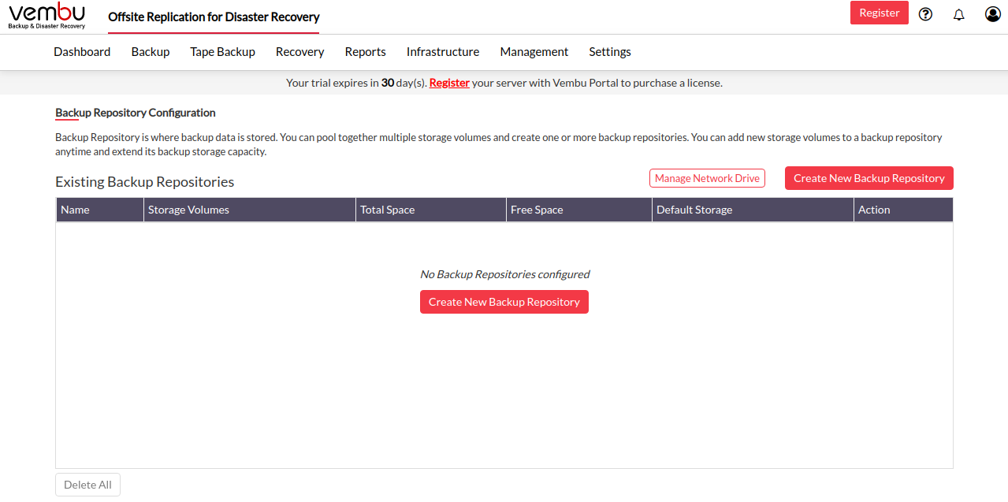Click the Free Space column header

pos(537,210)
